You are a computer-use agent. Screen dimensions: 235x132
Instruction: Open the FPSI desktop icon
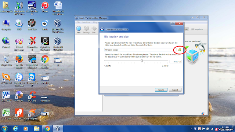click(x=19, y=25)
